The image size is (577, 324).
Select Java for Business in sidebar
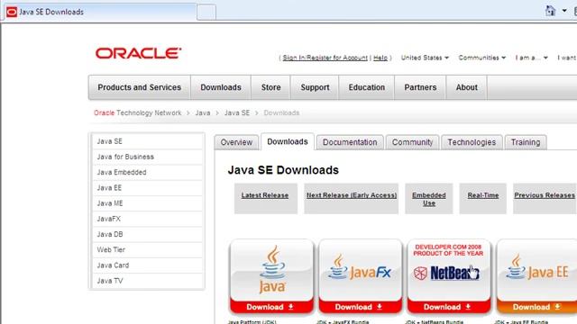[x=147, y=157]
